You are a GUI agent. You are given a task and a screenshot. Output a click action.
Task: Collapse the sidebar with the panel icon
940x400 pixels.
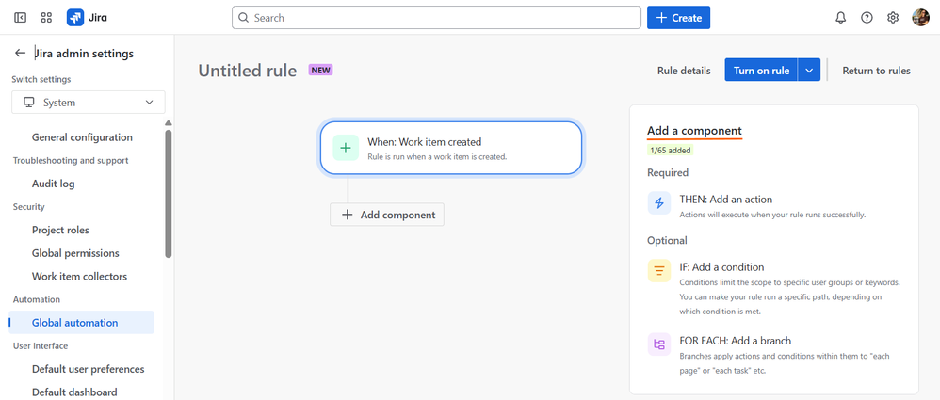click(x=20, y=17)
